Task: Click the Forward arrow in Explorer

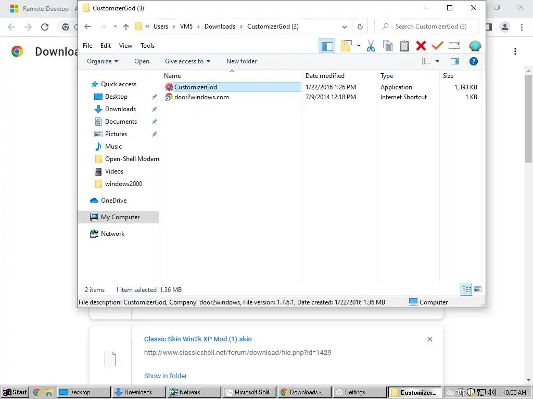Action: 103,26
